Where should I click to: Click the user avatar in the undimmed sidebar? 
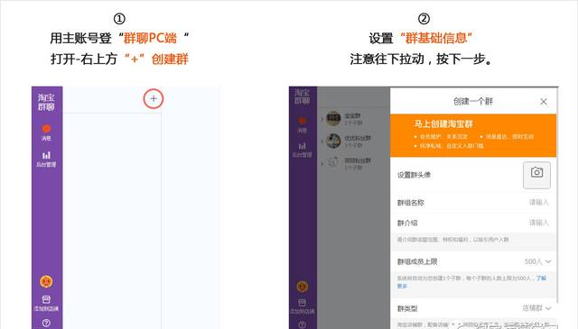point(46,282)
